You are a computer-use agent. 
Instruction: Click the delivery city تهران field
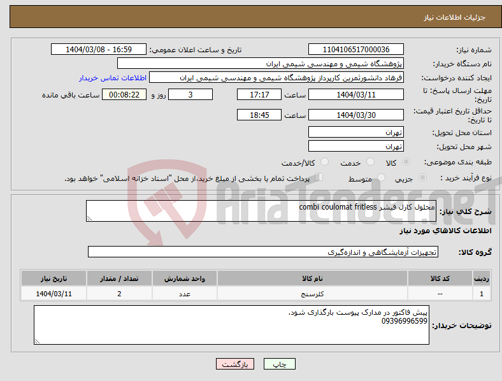click(355, 146)
